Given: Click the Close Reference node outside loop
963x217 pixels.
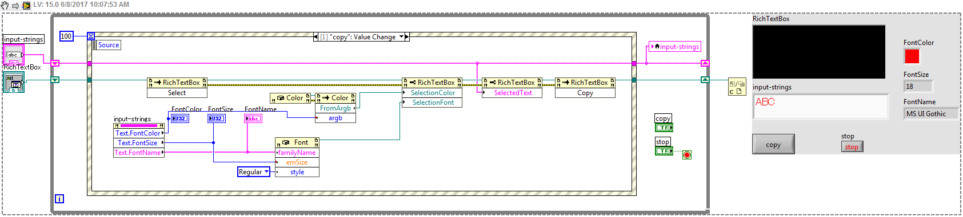Looking at the screenshot, I should point(737,87).
